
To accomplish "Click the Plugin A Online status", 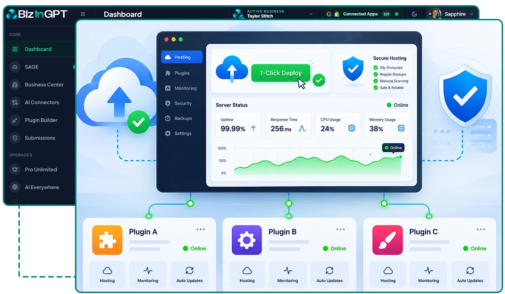I will pyautogui.click(x=194, y=248).
